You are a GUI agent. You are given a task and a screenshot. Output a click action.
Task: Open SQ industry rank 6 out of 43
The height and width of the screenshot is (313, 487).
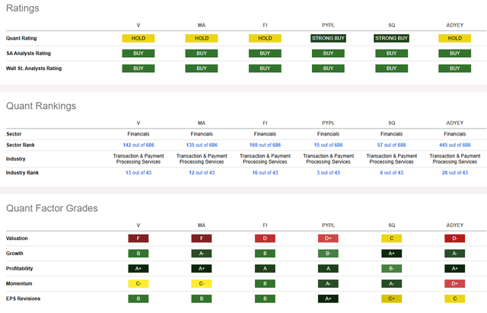tap(392, 173)
